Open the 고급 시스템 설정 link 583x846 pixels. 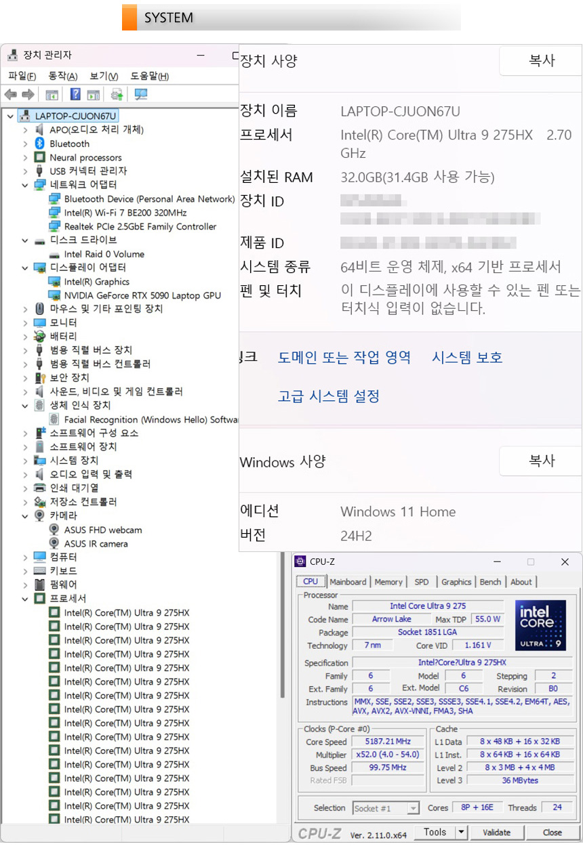[328, 396]
